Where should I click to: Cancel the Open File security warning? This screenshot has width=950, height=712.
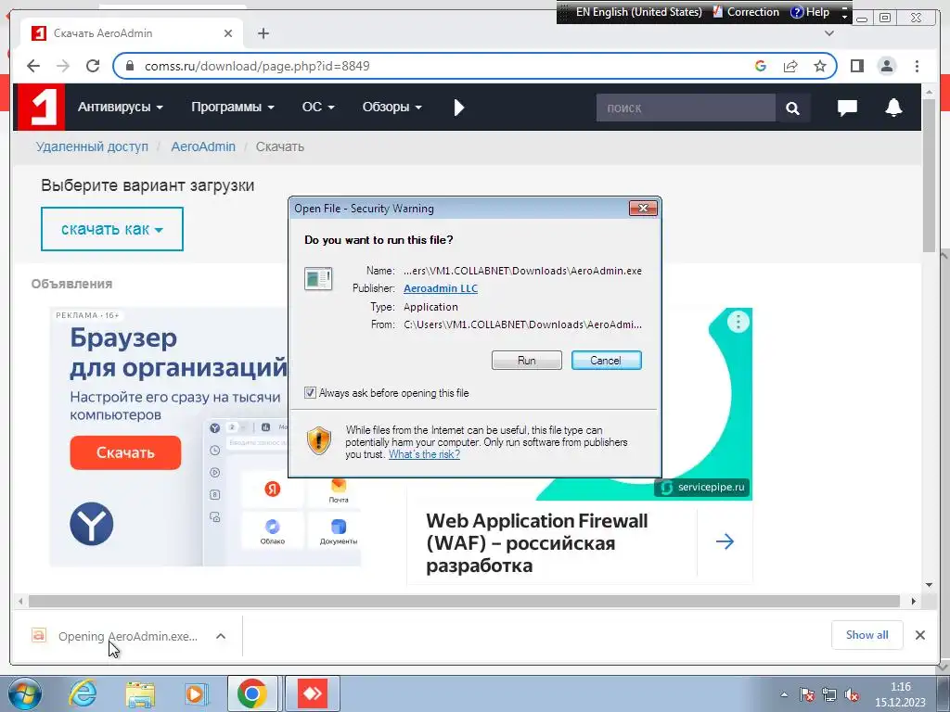606,361
